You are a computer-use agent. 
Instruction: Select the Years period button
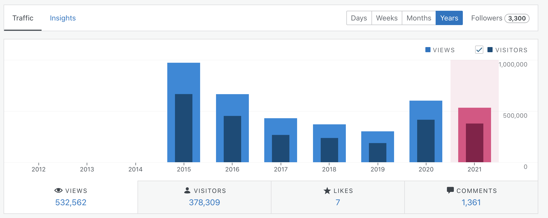tap(449, 18)
